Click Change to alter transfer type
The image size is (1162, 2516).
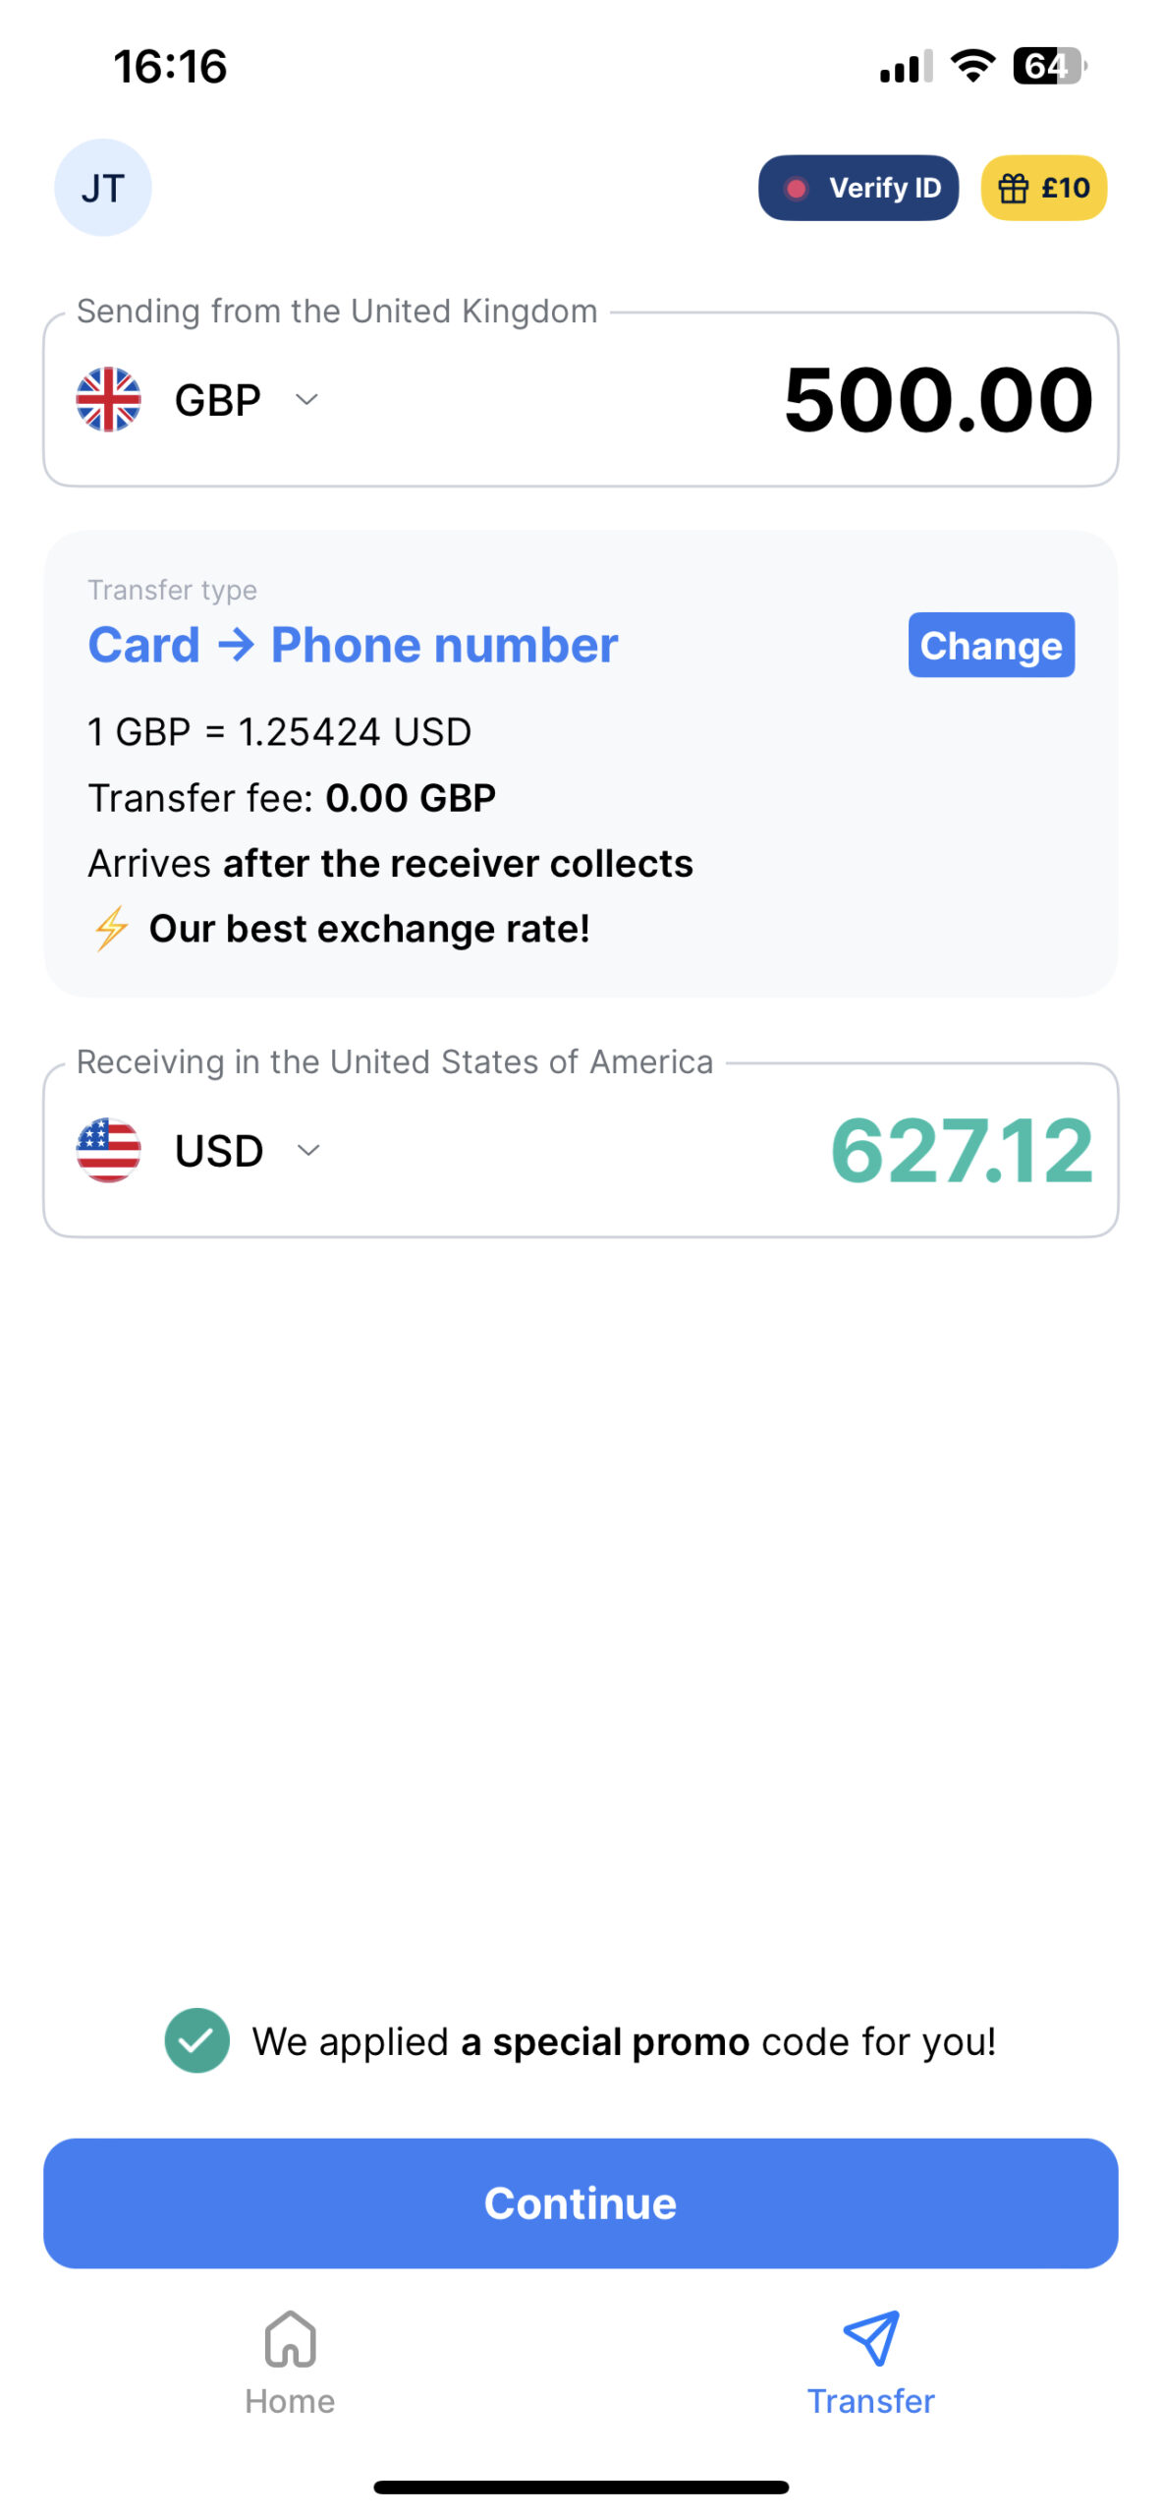(990, 646)
